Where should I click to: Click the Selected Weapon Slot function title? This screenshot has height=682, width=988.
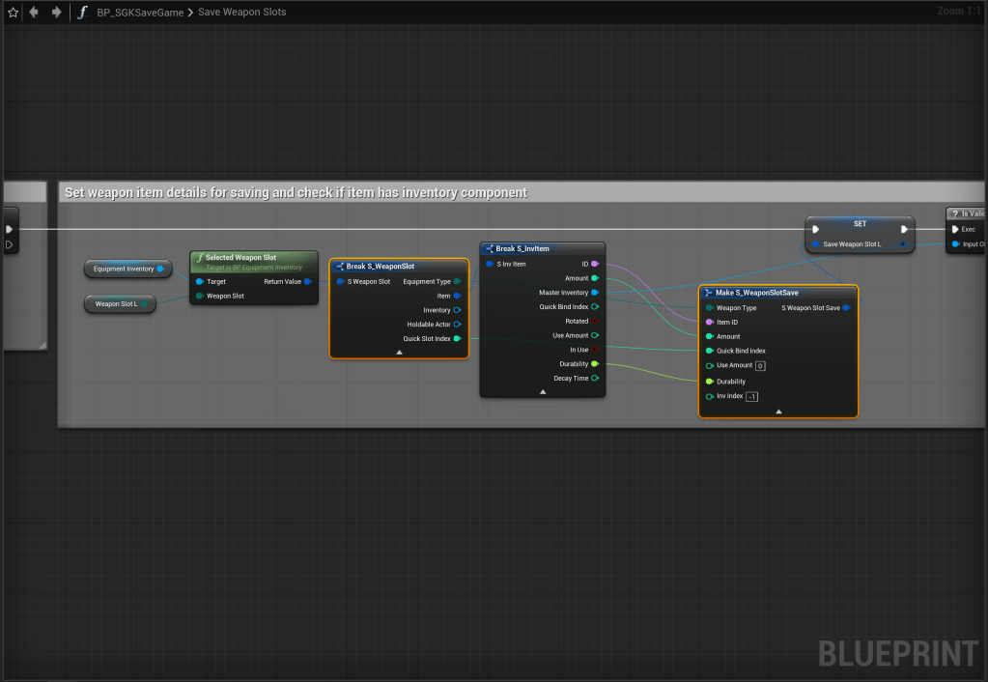[240, 258]
